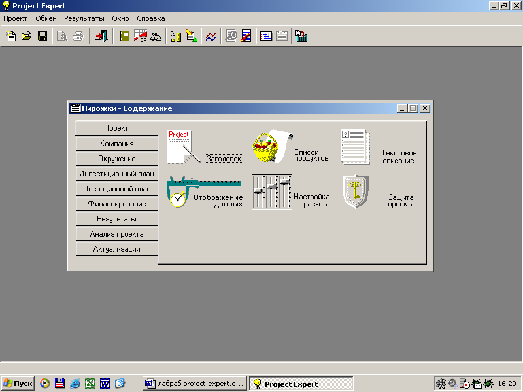
Task: Click the Список продуктов label
Action: [311, 155]
